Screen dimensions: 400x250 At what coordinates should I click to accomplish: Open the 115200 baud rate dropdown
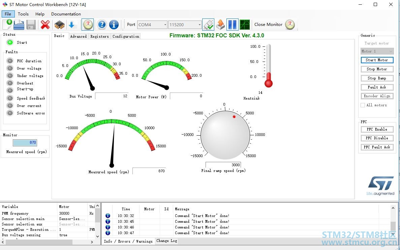pyautogui.click(x=185, y=25)
